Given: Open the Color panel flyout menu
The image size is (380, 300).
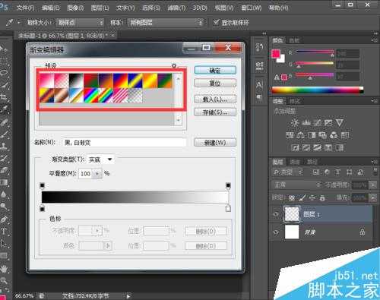Looking at the screenshot, I should click(374, 40).
